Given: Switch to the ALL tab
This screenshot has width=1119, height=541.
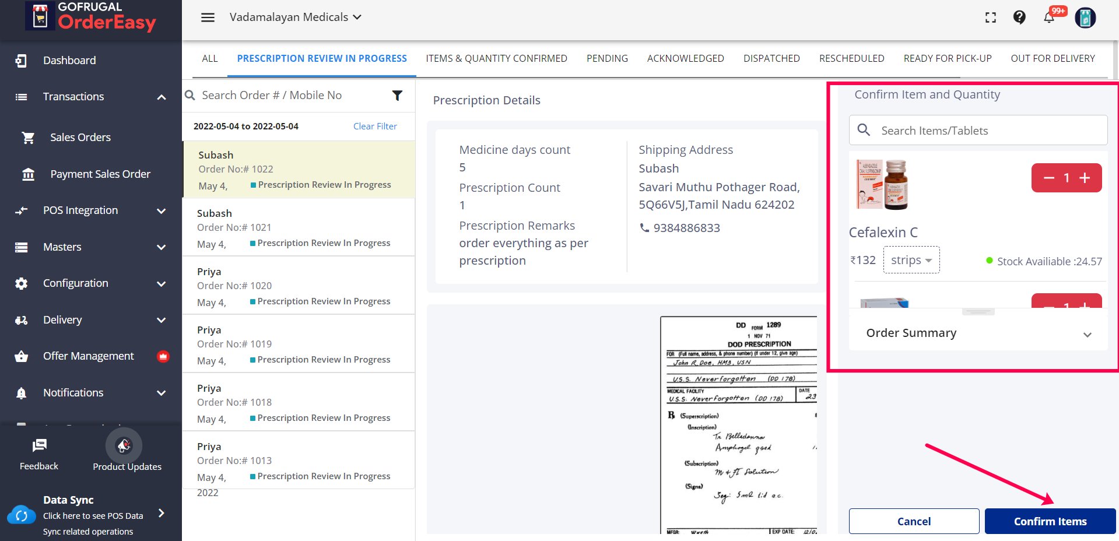Looking at the screenshot, I should pyautogui.click(x=210, y=58).
